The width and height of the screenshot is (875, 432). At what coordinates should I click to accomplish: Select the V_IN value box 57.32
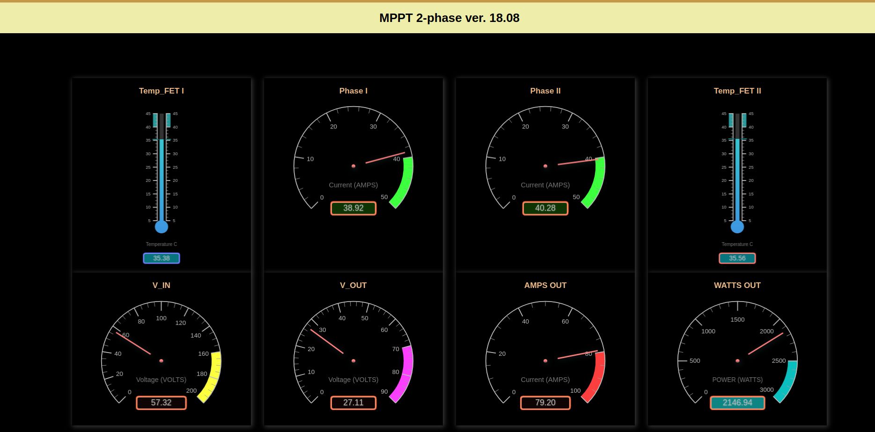pyautogui.click(x=162, y=403)
